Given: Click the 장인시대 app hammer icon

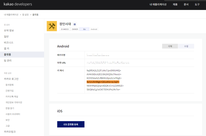Looking at the screenshot, I should pyautogui.click(x=52, y=26).
